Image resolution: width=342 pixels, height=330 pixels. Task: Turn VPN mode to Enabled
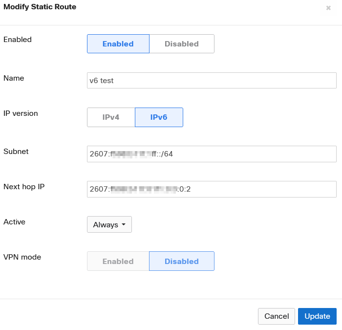point(118,261)
